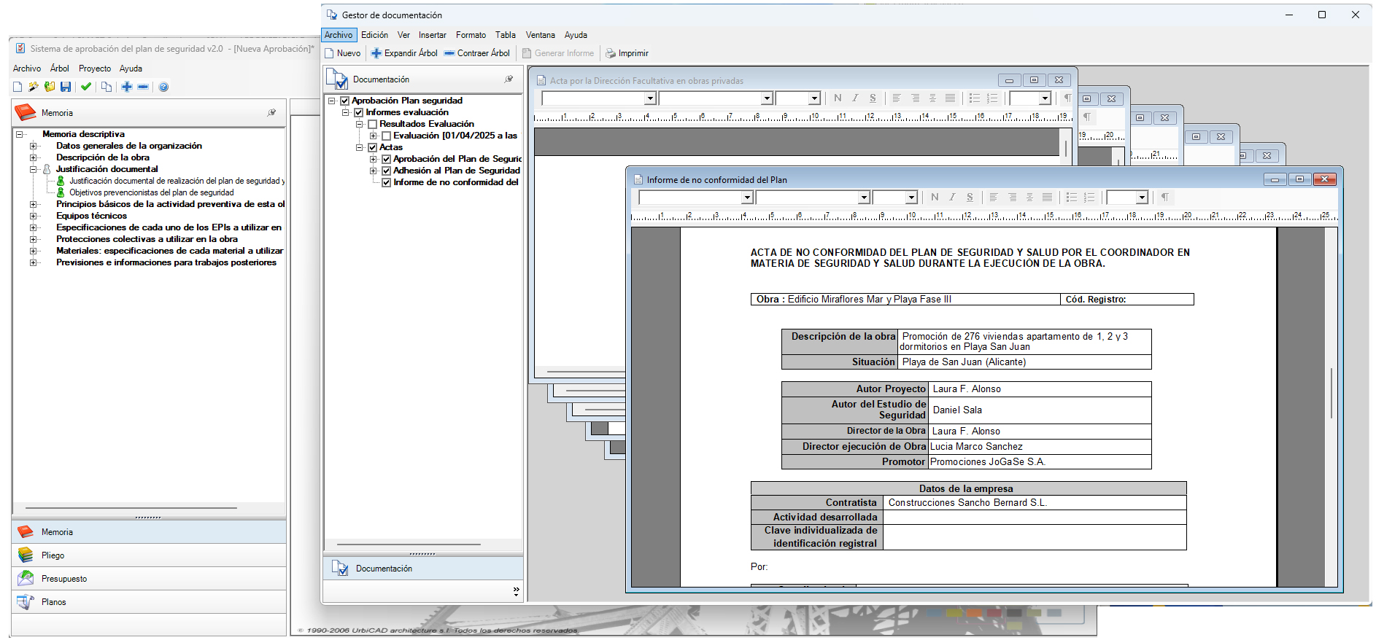Open Tabla menu
Viewport: 1376px width, 640px height.
point(505,35)
